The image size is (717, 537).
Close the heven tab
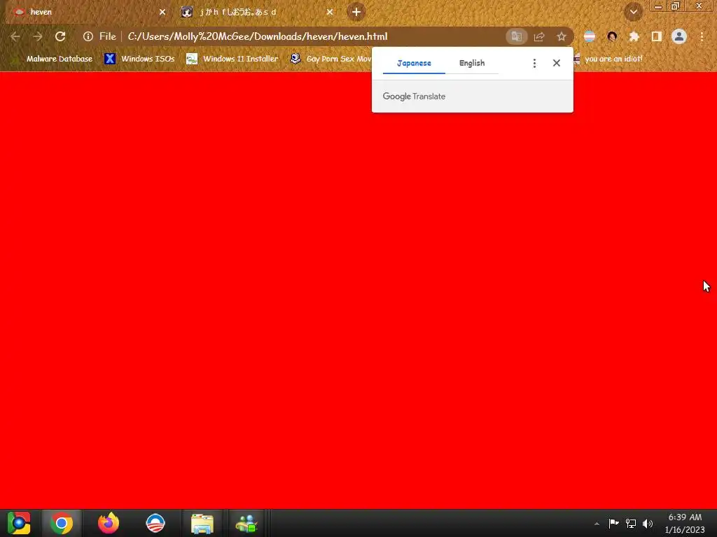tap(162, 12)
